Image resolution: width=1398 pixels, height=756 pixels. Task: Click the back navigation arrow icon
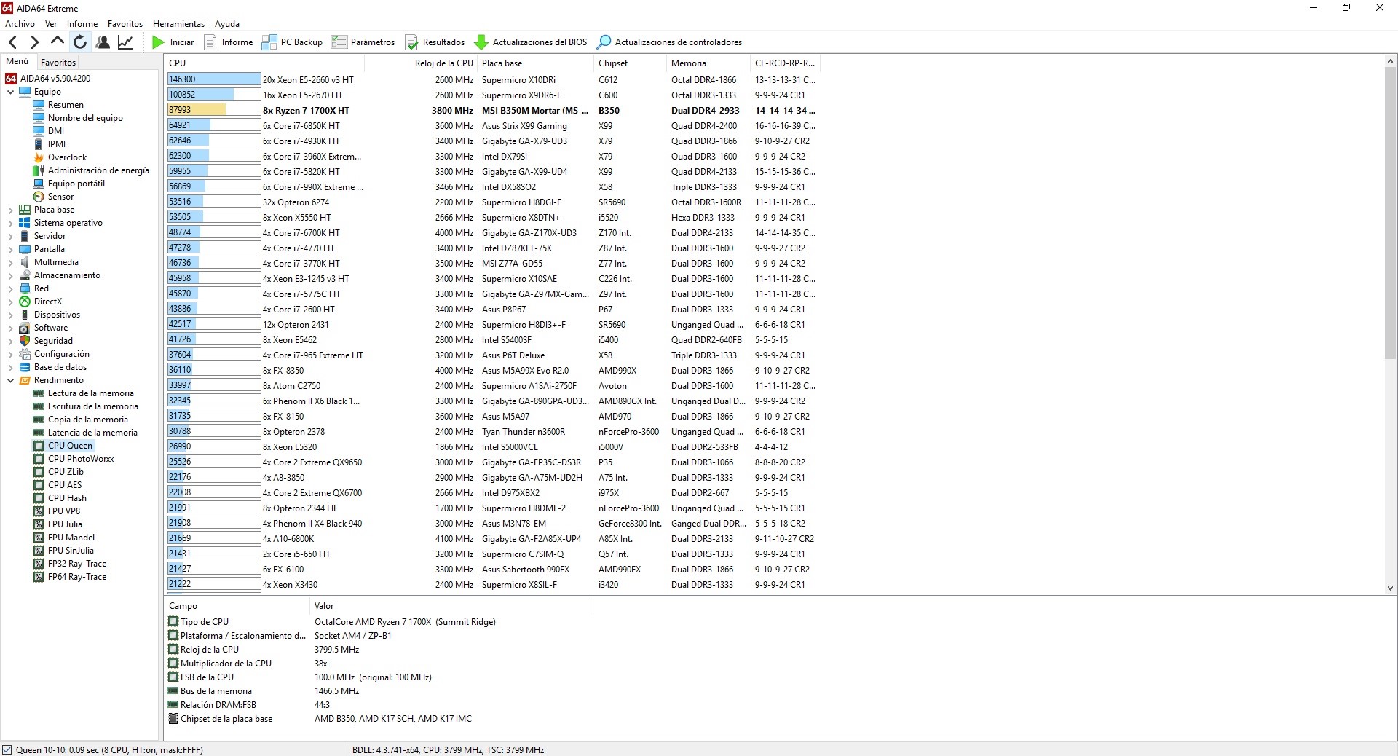12,42
